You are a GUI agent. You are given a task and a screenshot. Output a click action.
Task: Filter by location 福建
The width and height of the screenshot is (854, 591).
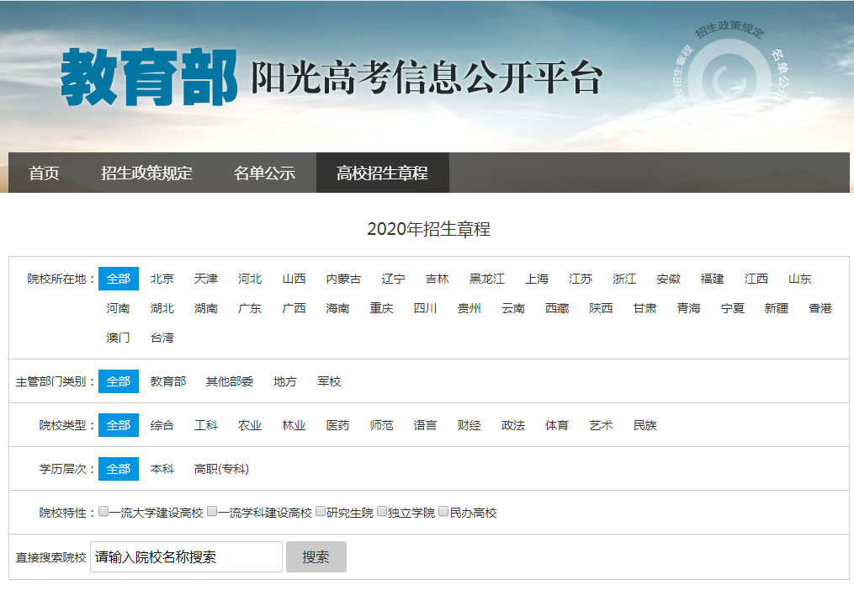point(713,279)
